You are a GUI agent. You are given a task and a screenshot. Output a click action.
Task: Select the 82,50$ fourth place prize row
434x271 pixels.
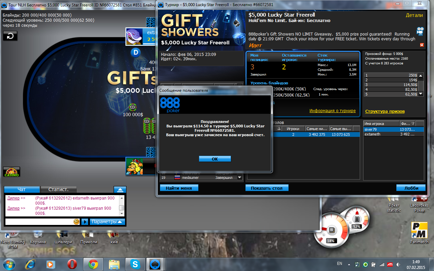(x=391, y=89)
